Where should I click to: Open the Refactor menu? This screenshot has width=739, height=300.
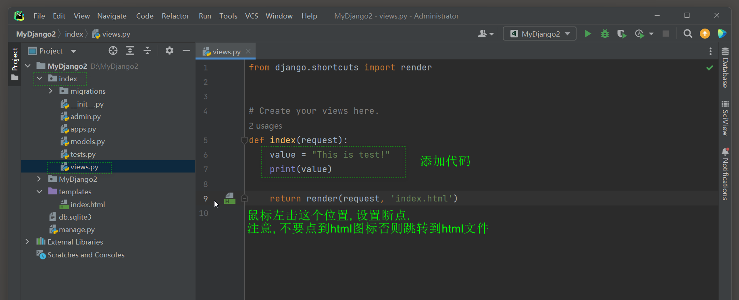tap(175, 16)
